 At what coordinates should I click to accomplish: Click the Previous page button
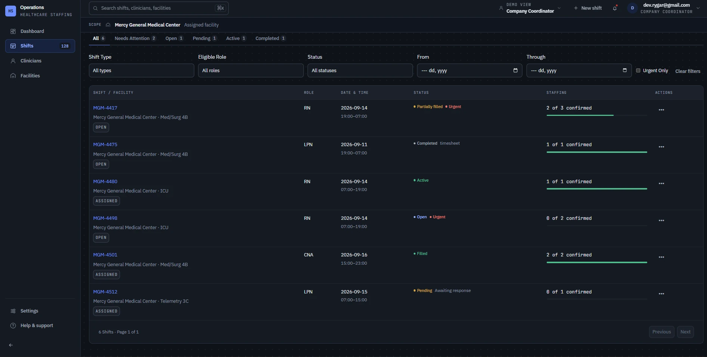coord(661,332)
